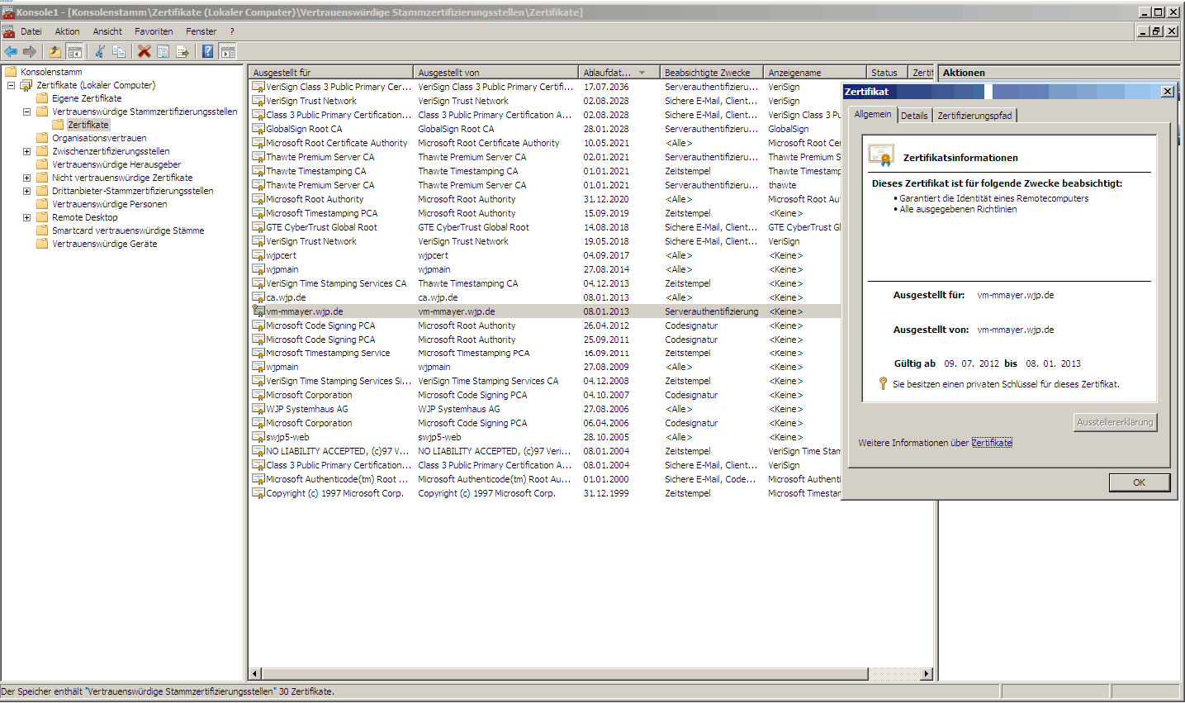1185x703 pixels.
Task: Click the scissors cut toolbar icon
Action: point(99,51)
